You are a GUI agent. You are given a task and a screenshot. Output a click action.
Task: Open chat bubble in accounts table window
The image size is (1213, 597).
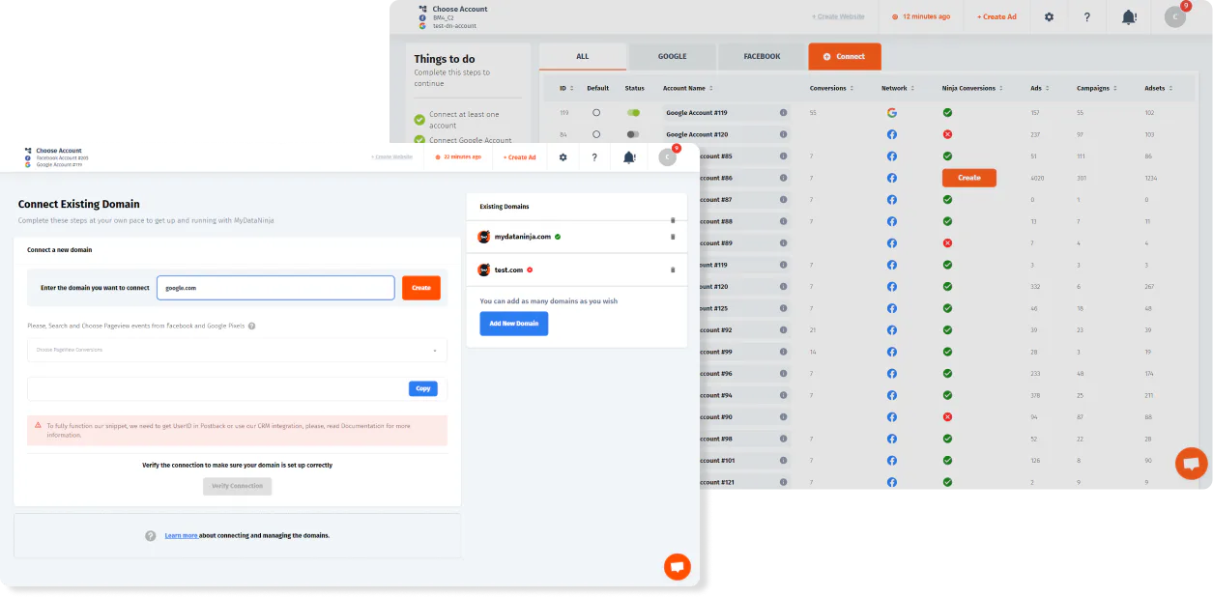click(x=1191, y=464)
